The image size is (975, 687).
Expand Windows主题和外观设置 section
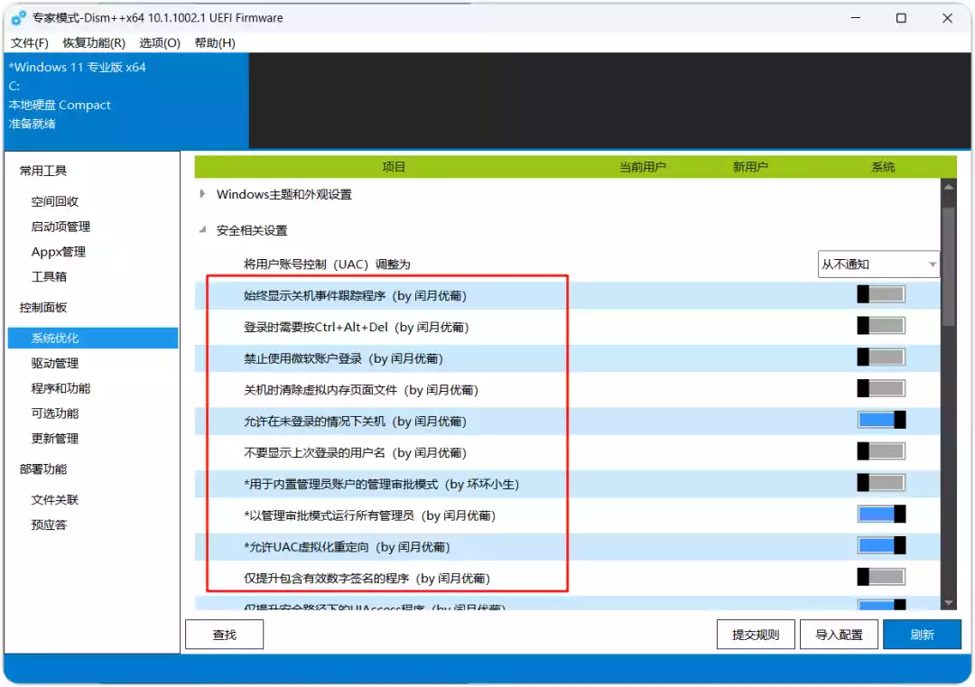coord(202,194)
